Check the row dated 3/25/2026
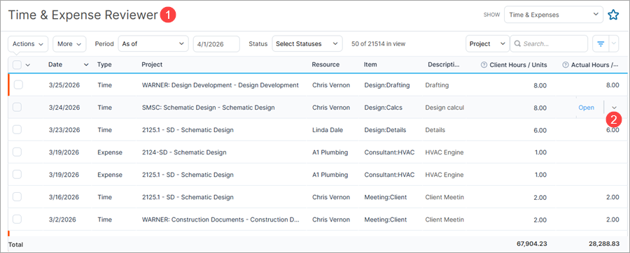Viewport: 630px width, 253px height. tap(18, 85)
